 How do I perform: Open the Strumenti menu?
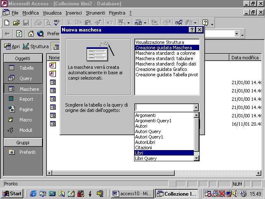pyautogui.click(x=95, y=13)
